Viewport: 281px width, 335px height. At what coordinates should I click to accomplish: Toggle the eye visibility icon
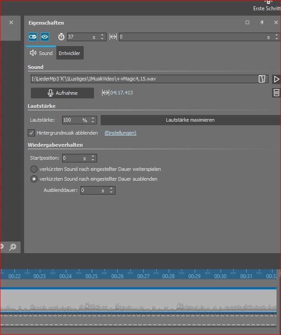(45, 37)
